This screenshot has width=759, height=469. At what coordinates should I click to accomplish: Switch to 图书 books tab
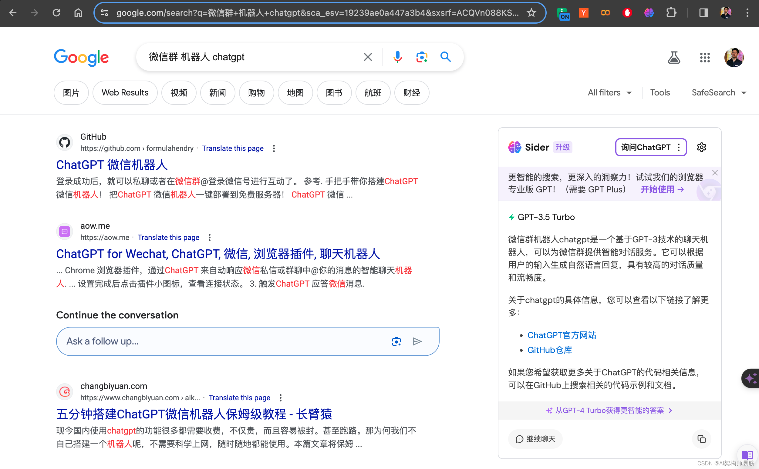pos(334,93)
